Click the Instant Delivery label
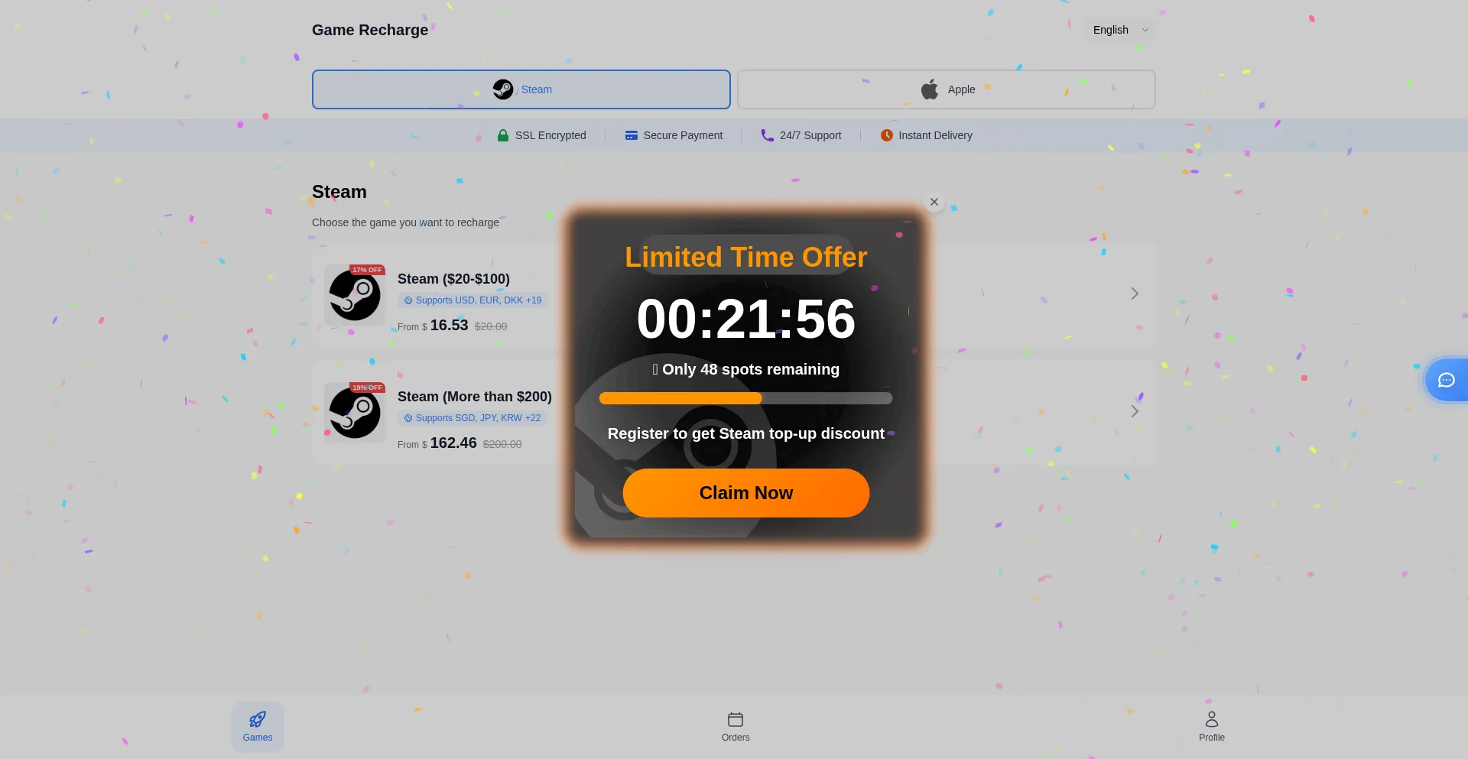This screenshot has height=759, width=1468. pos(936,135)
